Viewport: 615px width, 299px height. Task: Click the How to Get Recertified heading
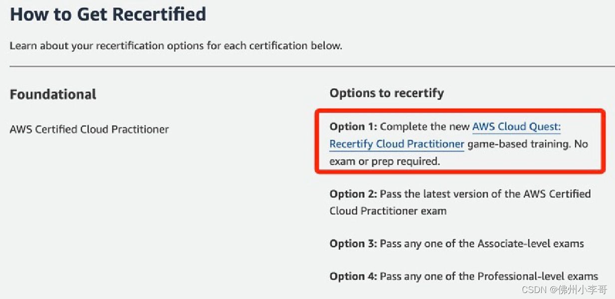[x=108, y=14]
